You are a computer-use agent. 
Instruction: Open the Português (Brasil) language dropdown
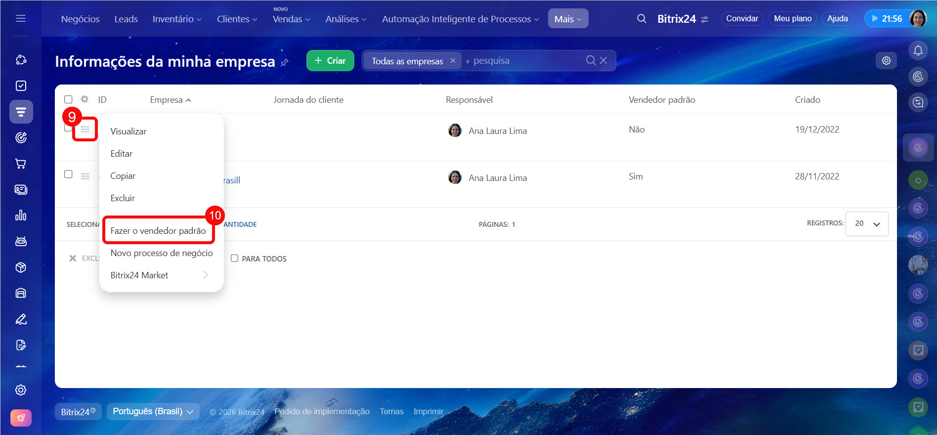click(153, 411)
